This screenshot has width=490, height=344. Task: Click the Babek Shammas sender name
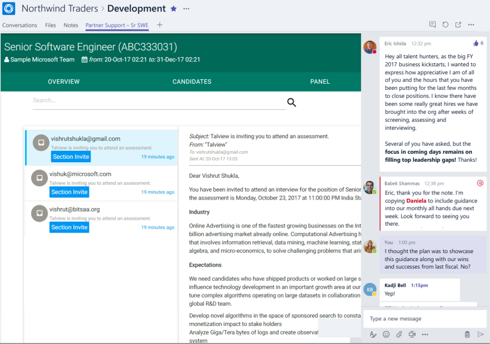[402, 183]
